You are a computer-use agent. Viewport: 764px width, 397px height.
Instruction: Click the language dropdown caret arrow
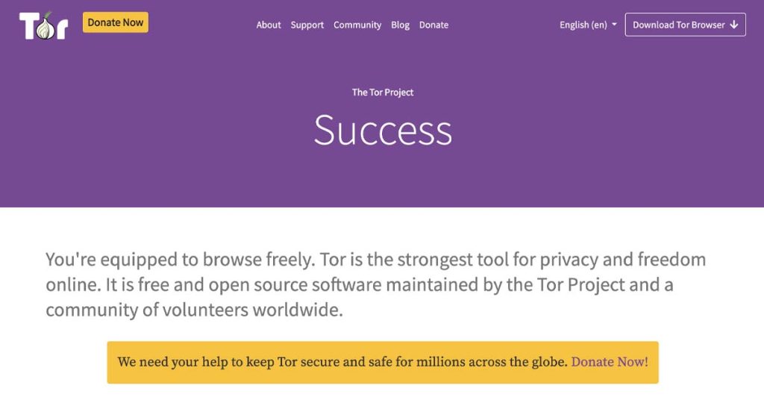(x=614, y=25)
